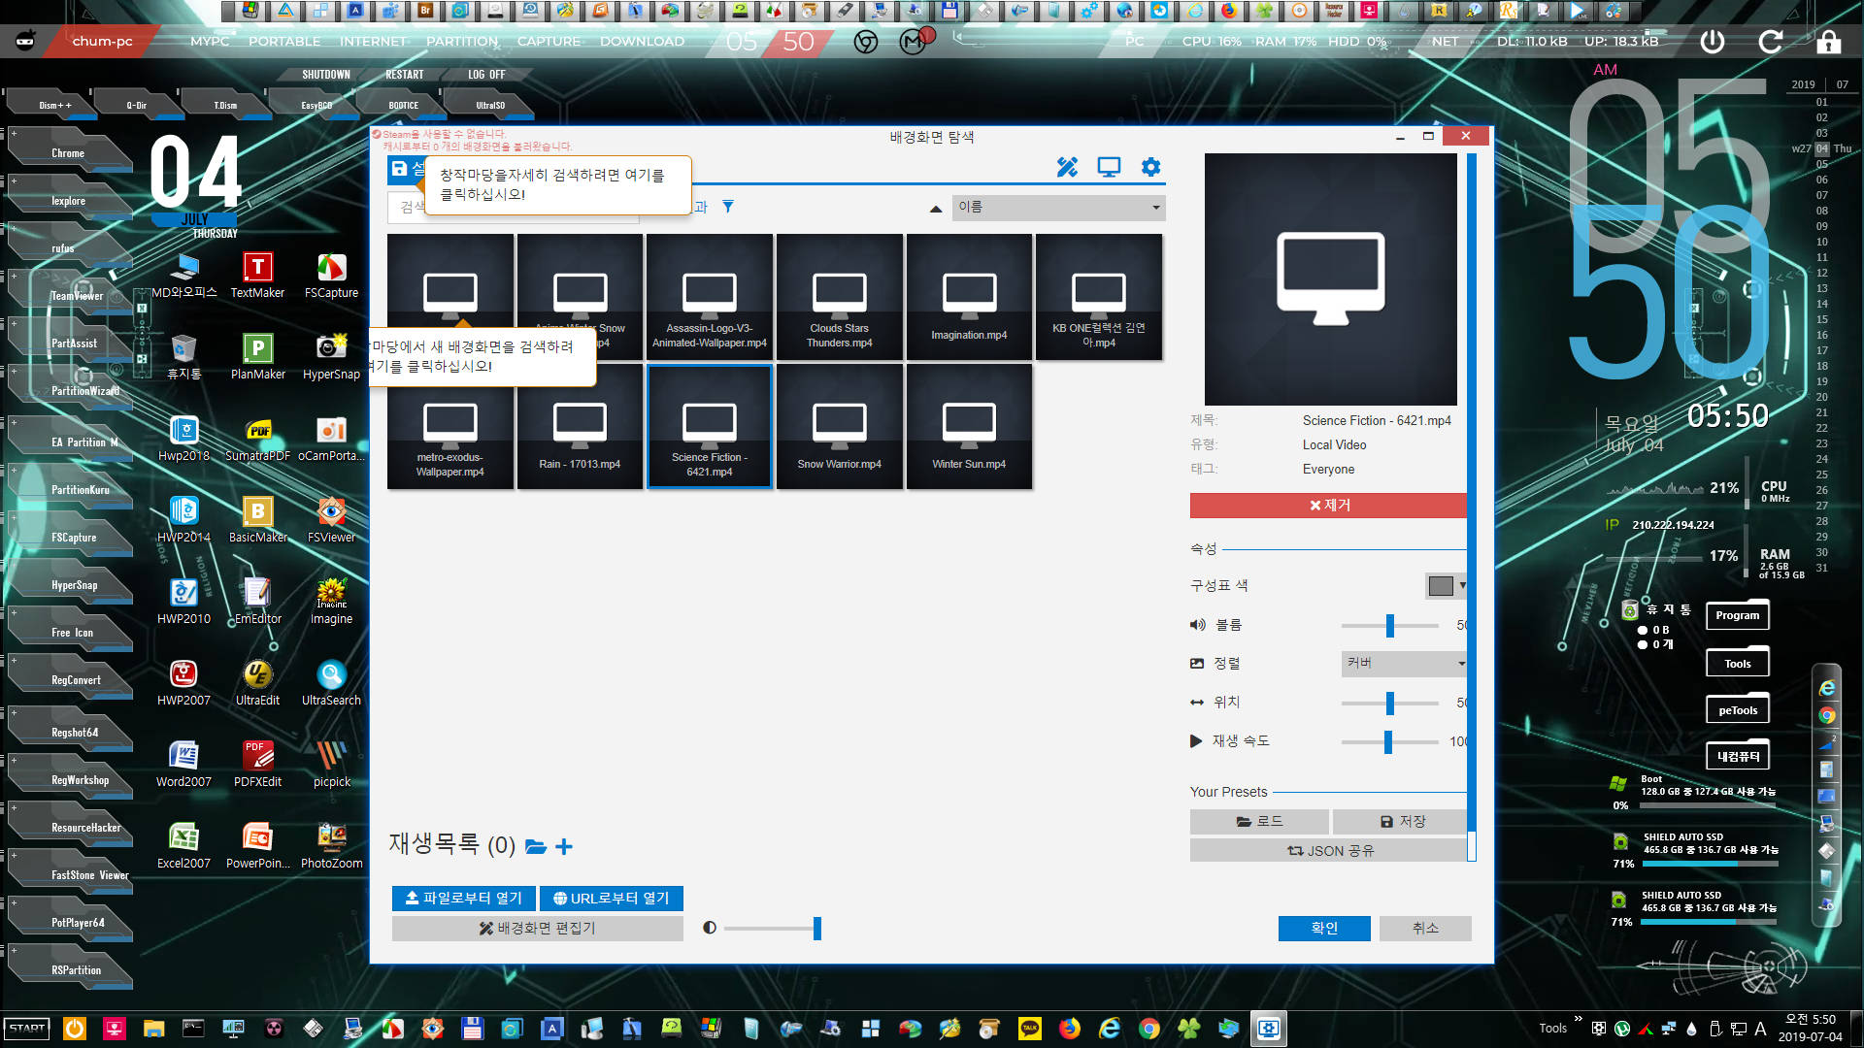
Task: Cancel with 취소 button
Action: (1425, 929)
